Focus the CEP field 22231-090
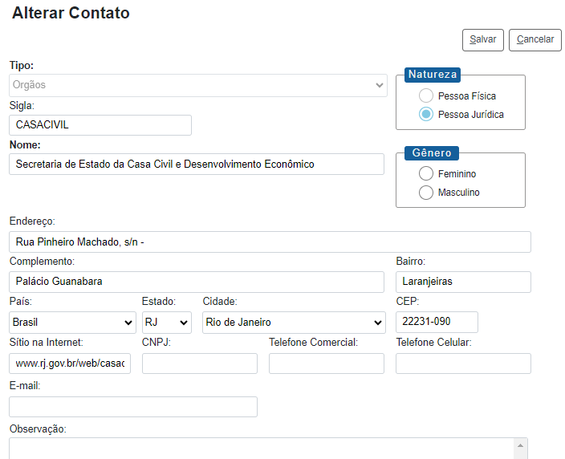The width and height of the screenshot is (565, 459). click(x=437, y=322)
